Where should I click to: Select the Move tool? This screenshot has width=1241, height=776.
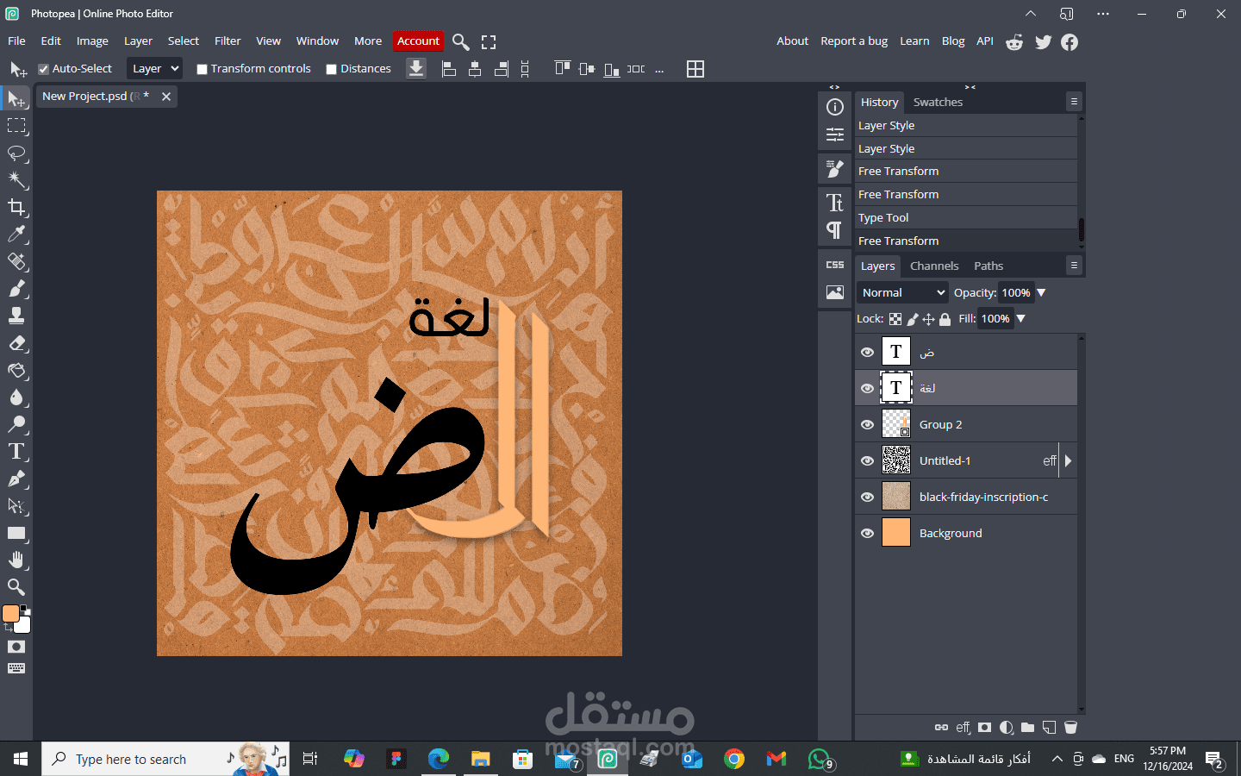(17, 99)
